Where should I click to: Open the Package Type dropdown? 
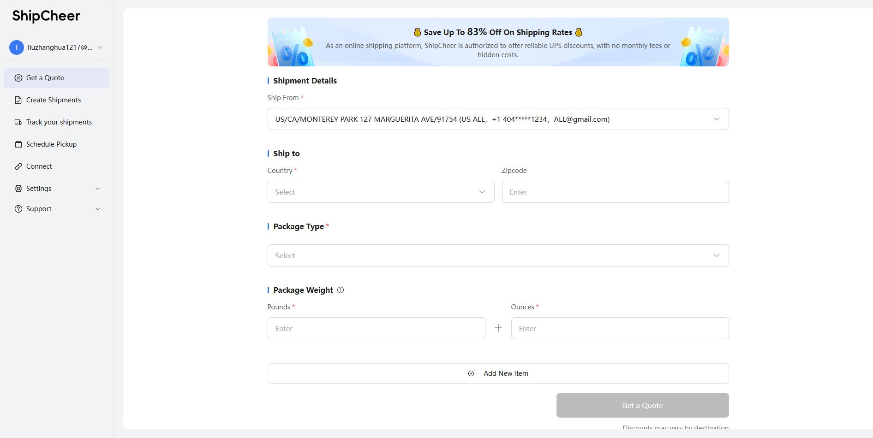498,255
